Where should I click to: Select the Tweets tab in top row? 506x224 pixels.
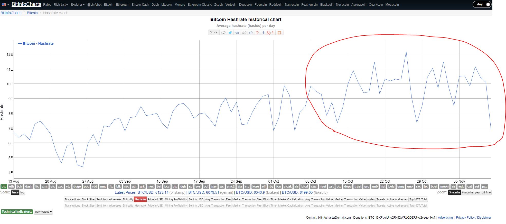coord(381,199)
